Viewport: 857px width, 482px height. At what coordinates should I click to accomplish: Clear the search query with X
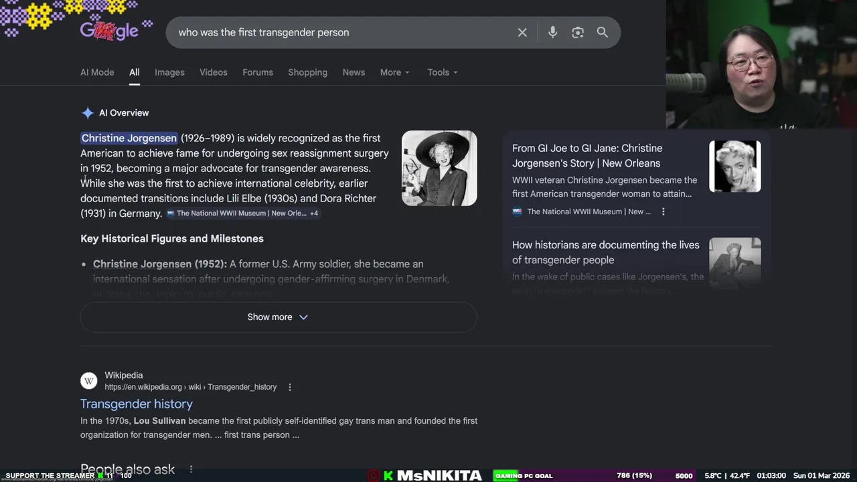click(x=522, y=32)
